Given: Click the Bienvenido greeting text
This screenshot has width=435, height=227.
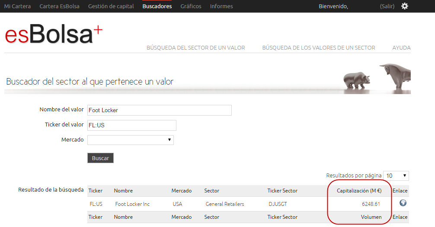Looking at the screenshot, I should click(333, 6).
